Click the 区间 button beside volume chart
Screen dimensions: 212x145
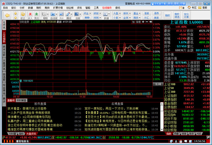[158, 84]
